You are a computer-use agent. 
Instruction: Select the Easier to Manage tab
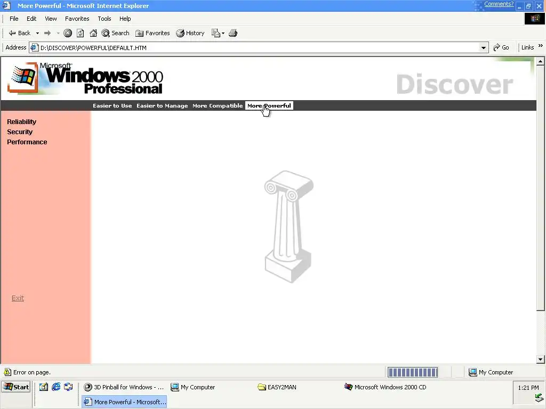pyautogui.click(x=162, y=106)
